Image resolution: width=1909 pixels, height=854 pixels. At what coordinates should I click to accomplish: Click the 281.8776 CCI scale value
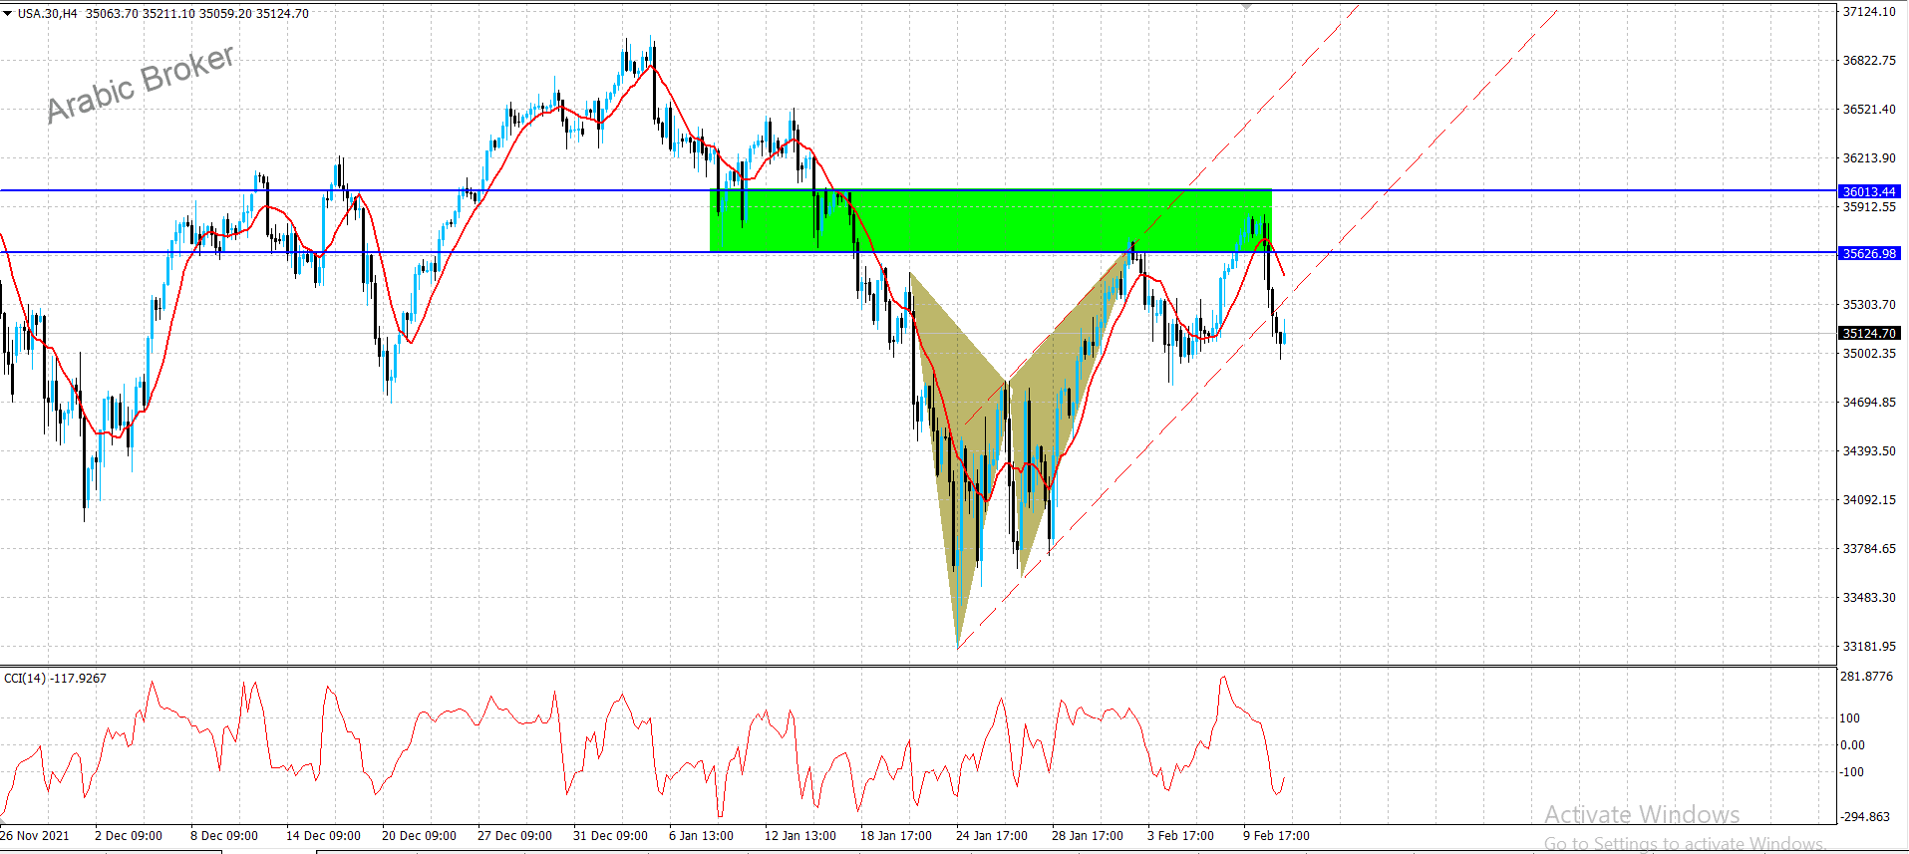coord(1865,677)
